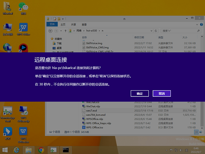The height and width of the screenshot is (154, 205).
Task: Open Google Chrome from the taskbar
Action: [x=41, y=150]
